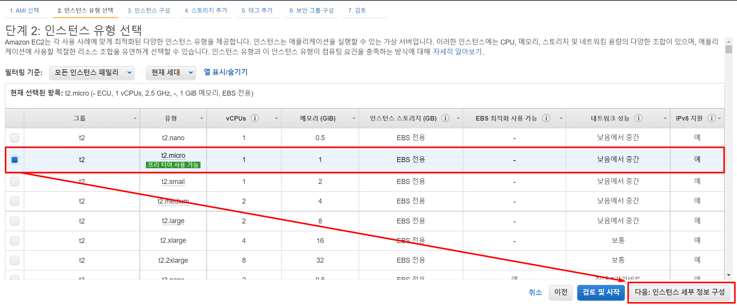Open sort arrow on IPv6 support column
This screenshot has height=308, width=737.
(x=719, y=118)
